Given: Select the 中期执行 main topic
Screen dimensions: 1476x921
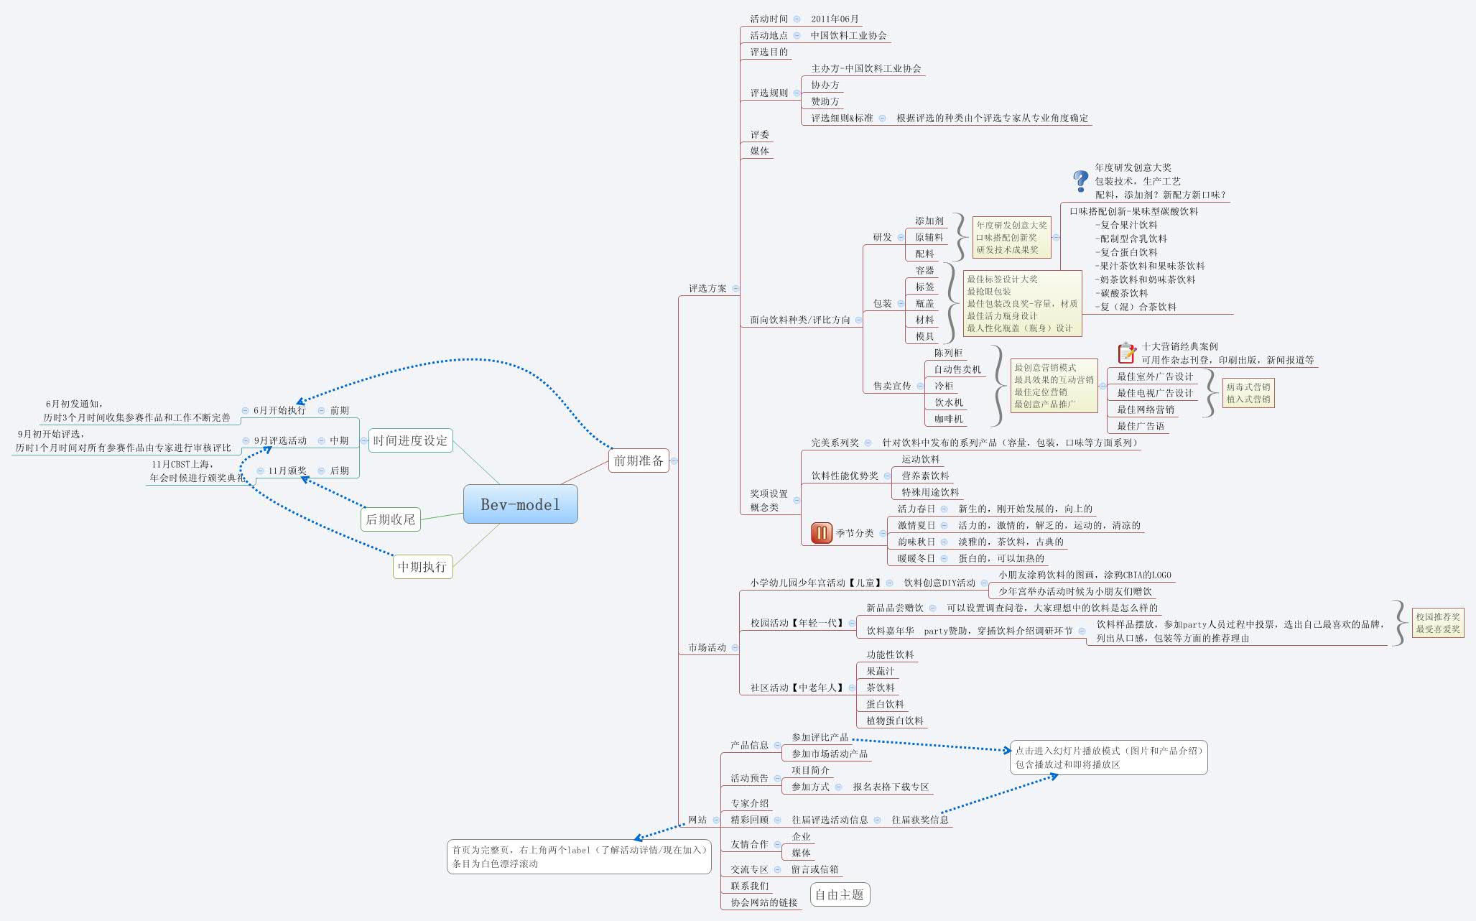Looking at the screenshot, I should pyautogui.click(x=422, y=566).
